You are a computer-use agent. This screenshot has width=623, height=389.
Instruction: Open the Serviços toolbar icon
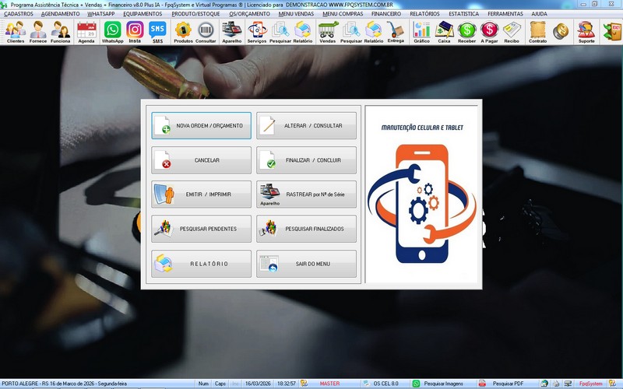click(257, 32)
